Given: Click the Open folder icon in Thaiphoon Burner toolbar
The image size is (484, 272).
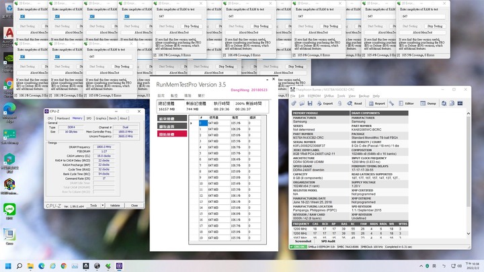Looking at the screenshot, I should [x=302, y=103].
